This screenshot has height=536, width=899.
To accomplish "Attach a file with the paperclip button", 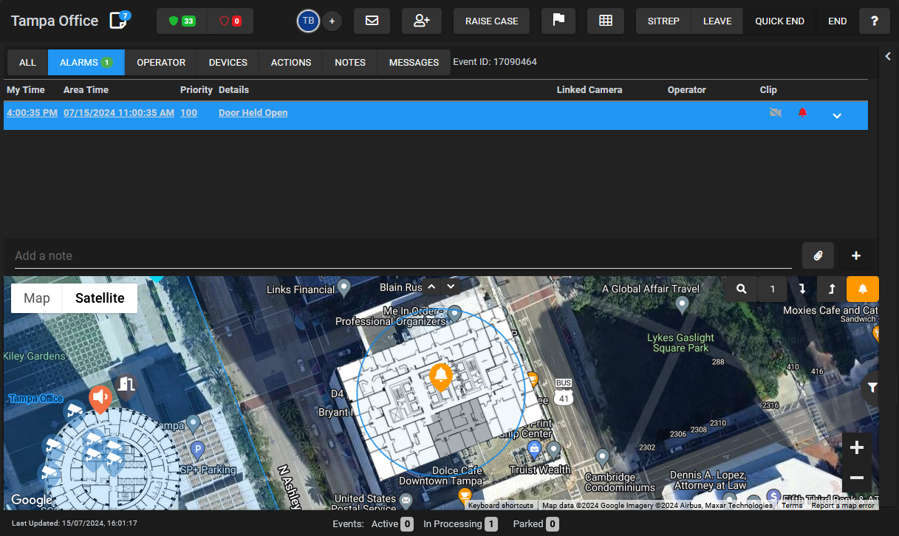I will click(x=818, y=255).
